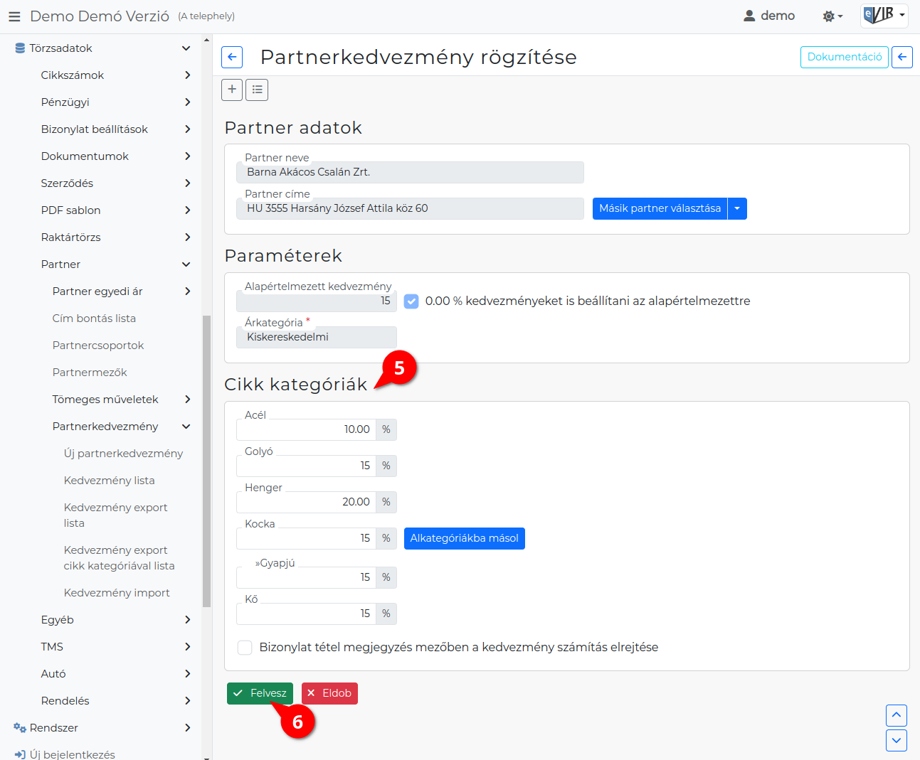Open Kedvezmény lista menu item
The width and height of the screenshot is (920, 760).
click(x=109, y=481)
